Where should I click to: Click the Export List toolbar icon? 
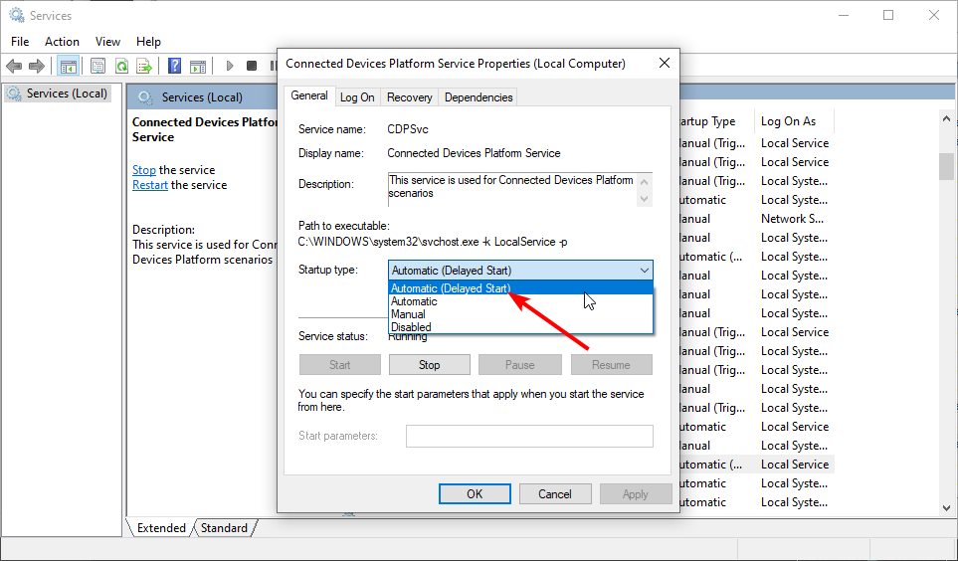(x=144, y=66)
